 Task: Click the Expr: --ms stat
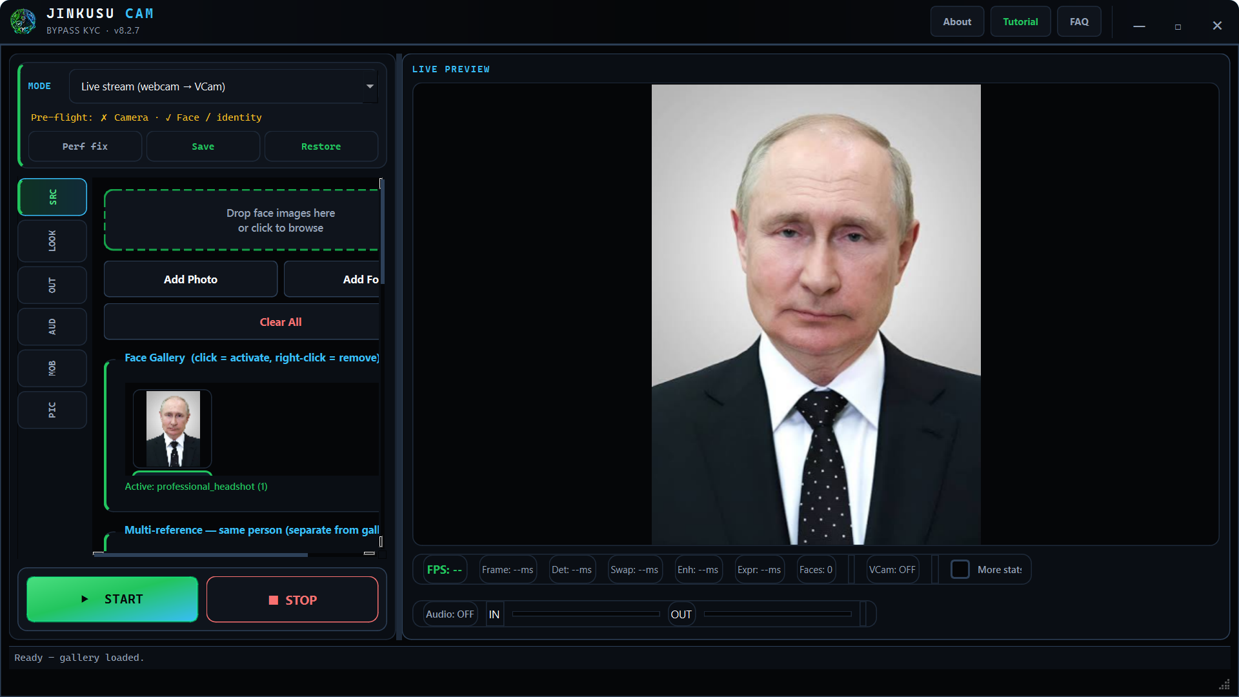pyautogui.click(x=759, y=570)
